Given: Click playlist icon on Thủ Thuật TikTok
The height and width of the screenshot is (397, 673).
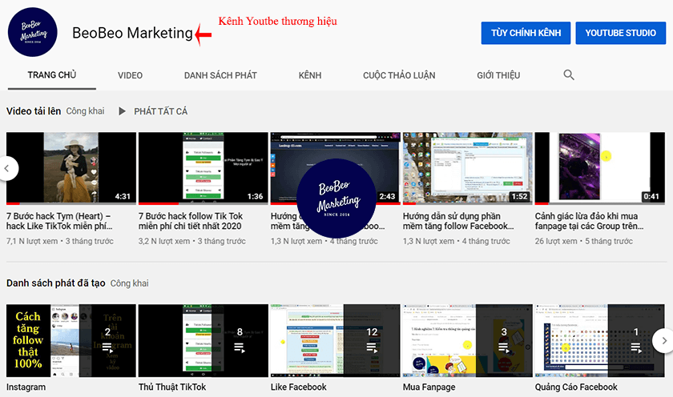Looking at the screenshot, I should tap(240, 348).
